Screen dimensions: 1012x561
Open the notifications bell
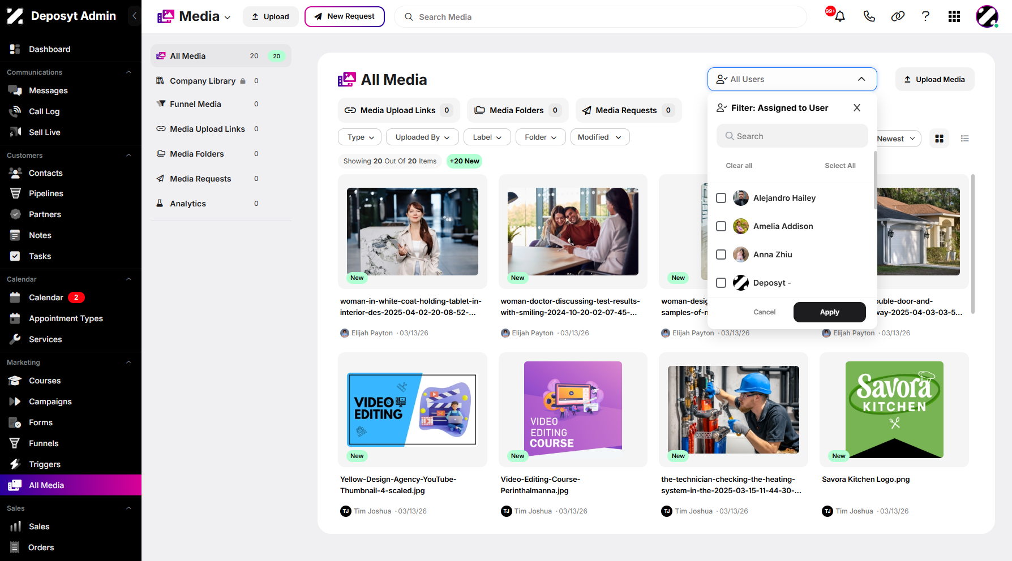pos(840,16)
